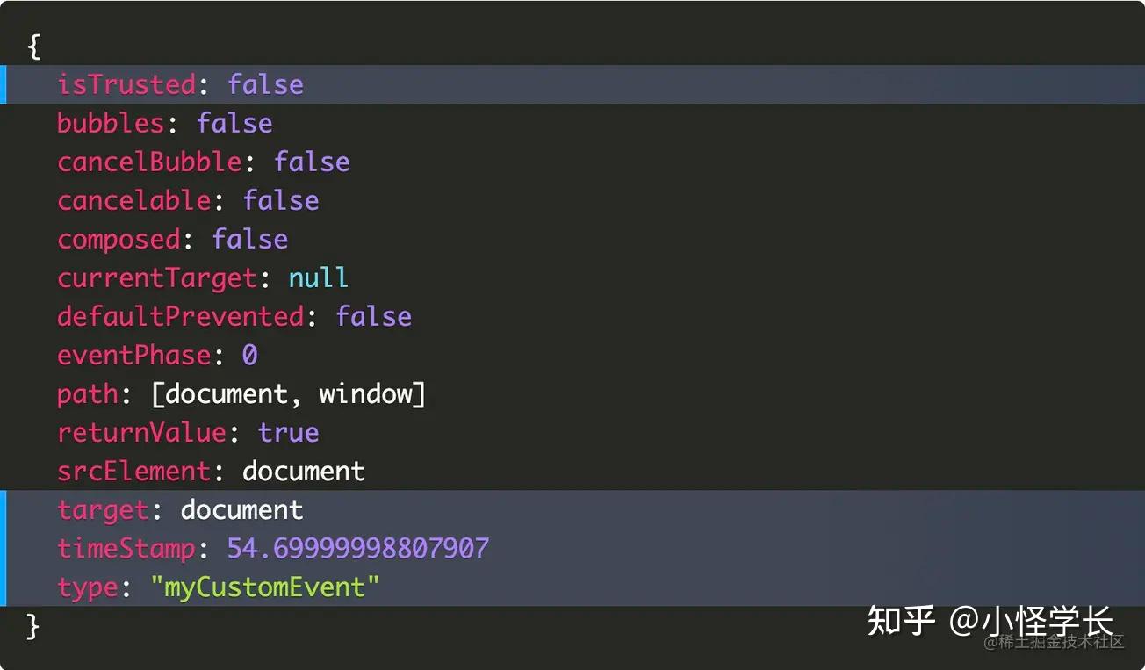Select the null value of currentTarget

[318, 277]
